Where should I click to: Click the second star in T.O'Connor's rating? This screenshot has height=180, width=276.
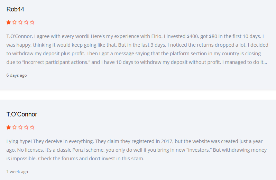[x=15, y=127]
